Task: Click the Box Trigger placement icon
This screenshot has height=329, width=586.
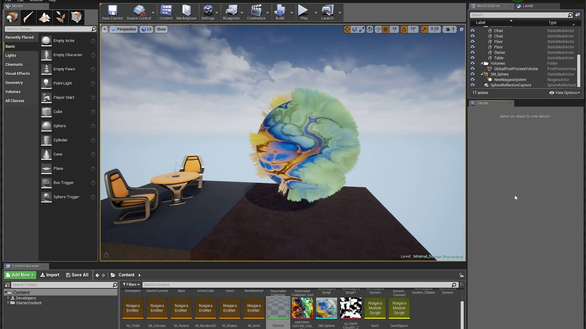Action: 46,183
